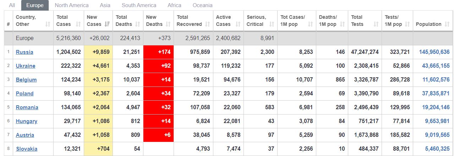The height and width of the screenshot is (156, 454).
Task: Sort by Total Cases column arrow icon
Action: pos(78,24)
